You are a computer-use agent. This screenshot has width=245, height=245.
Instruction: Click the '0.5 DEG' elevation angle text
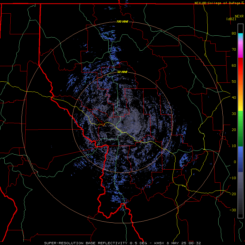(138, 243)
